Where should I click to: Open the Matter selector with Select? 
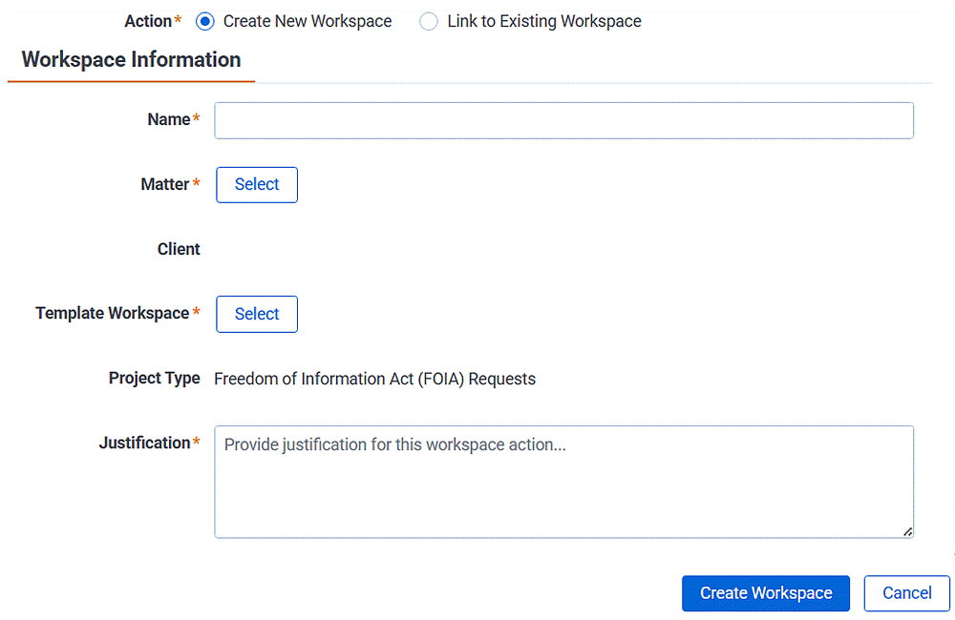click(x=256, y=184)
